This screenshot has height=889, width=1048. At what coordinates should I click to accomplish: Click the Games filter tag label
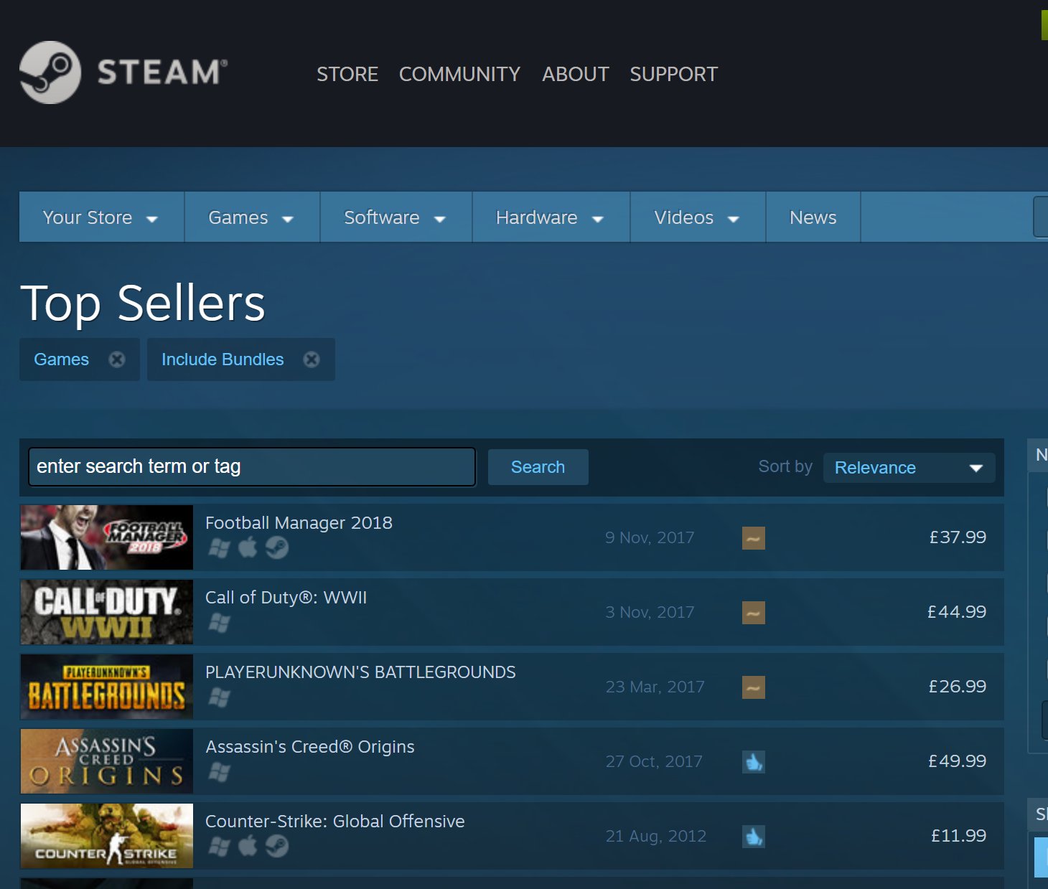coord(62,359)
